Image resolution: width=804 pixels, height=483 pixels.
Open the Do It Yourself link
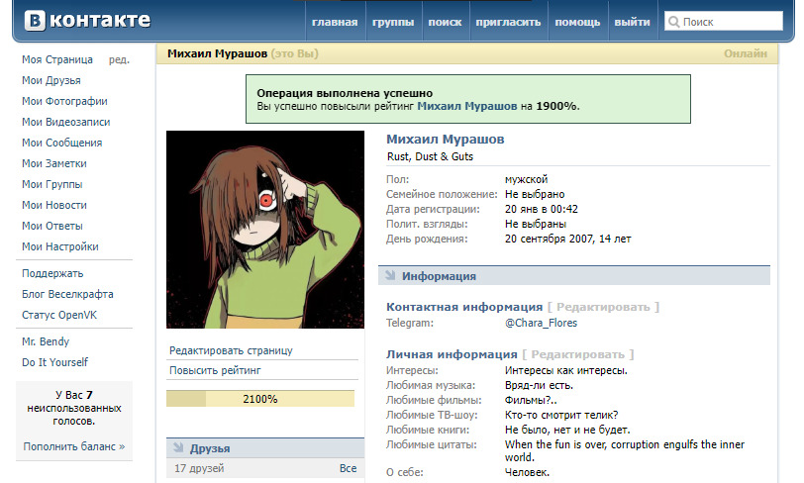tap(54, 362)
